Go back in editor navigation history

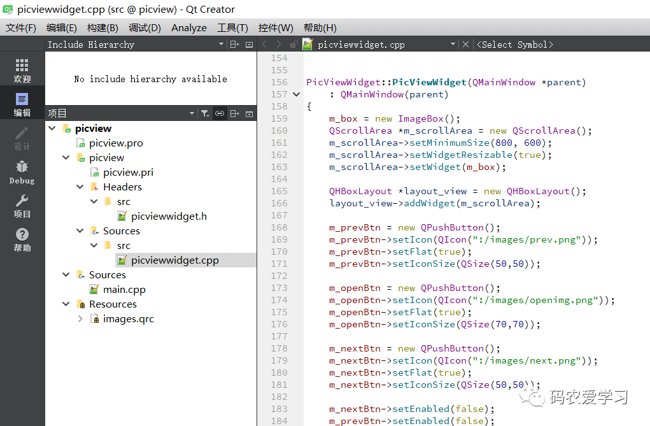(x=265, y=45)
